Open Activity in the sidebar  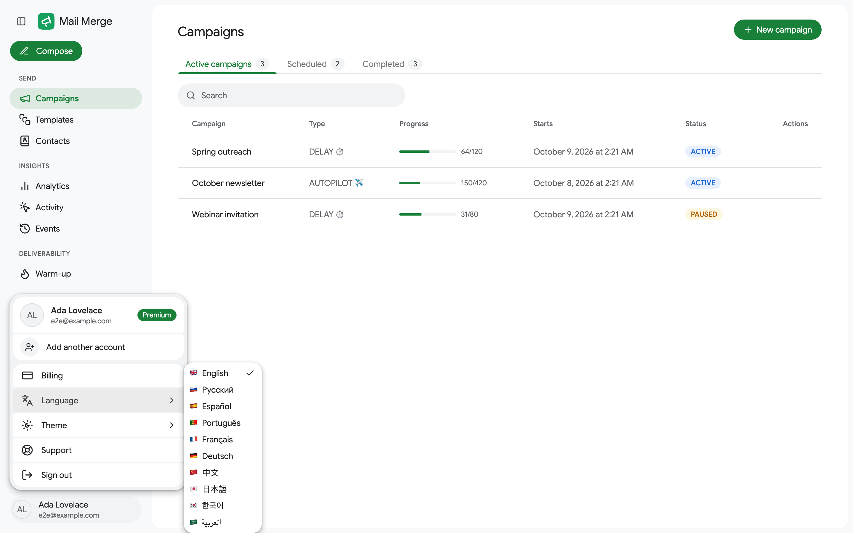pos(76,207)
